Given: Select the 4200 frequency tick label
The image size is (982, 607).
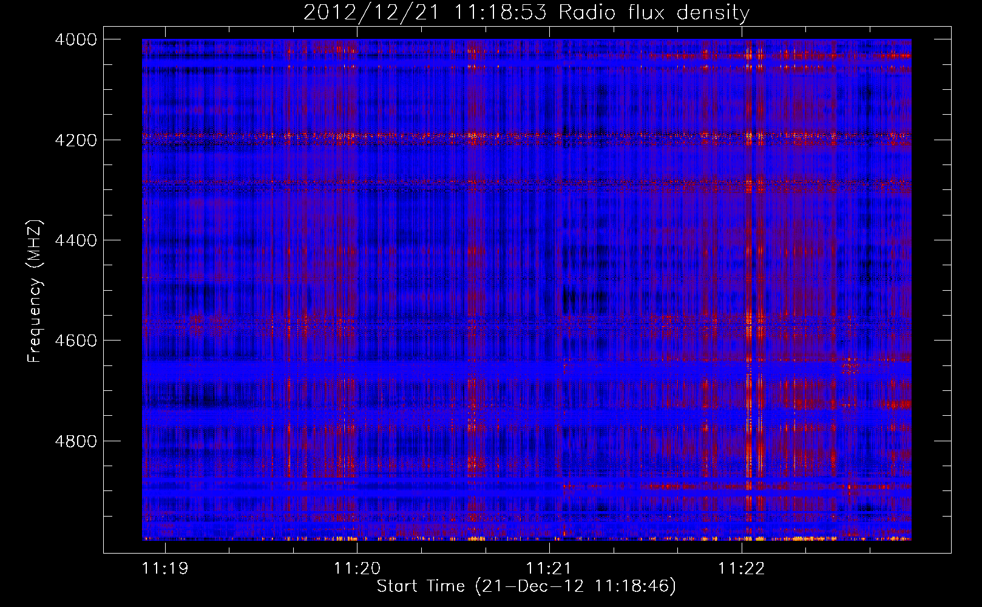Looking at the screenshot, I should coord(76,140).
